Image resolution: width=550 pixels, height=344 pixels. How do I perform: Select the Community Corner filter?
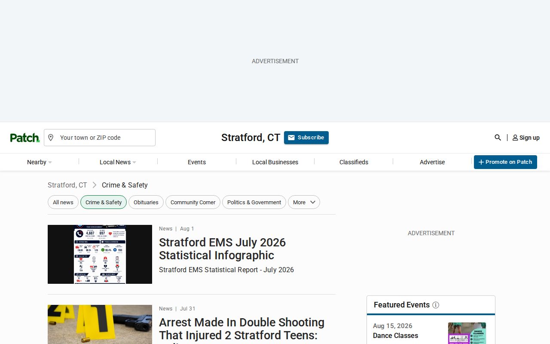193,202
